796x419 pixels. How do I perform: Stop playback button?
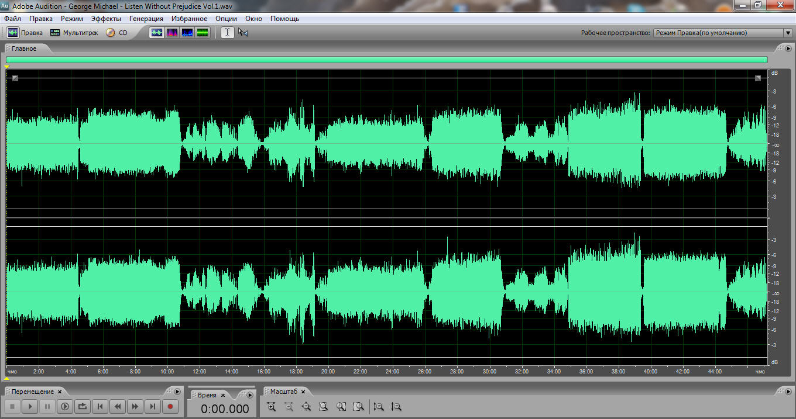point(12,406)
